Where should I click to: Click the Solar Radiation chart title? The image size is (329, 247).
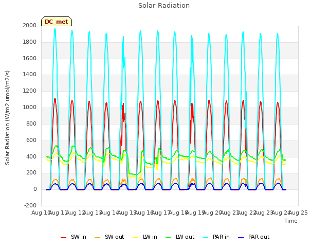(164, 6)
